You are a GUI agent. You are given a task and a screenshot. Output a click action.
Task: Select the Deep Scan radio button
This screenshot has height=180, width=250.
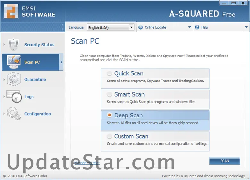(109, 115)
